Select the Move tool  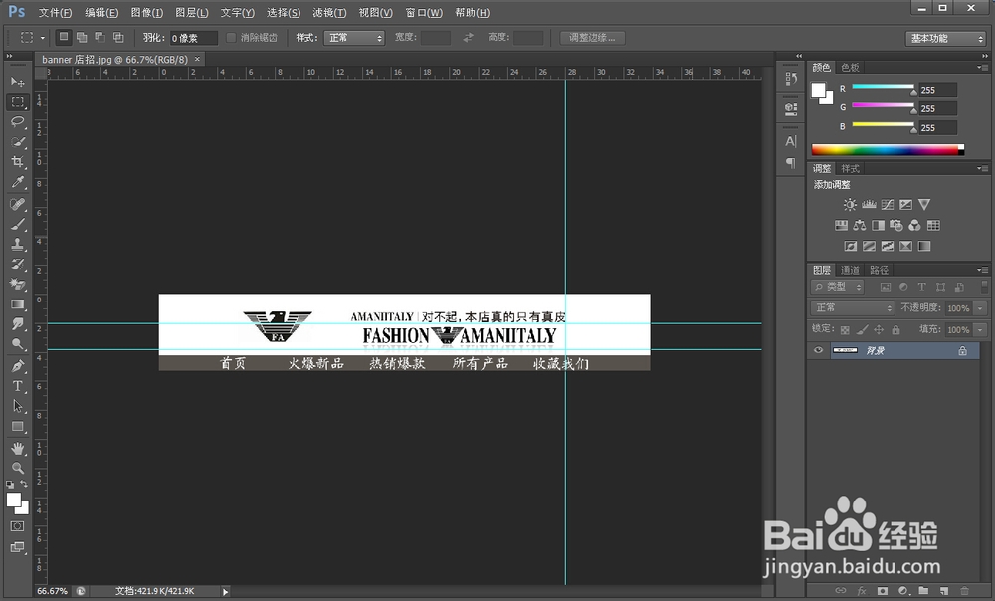17,82
